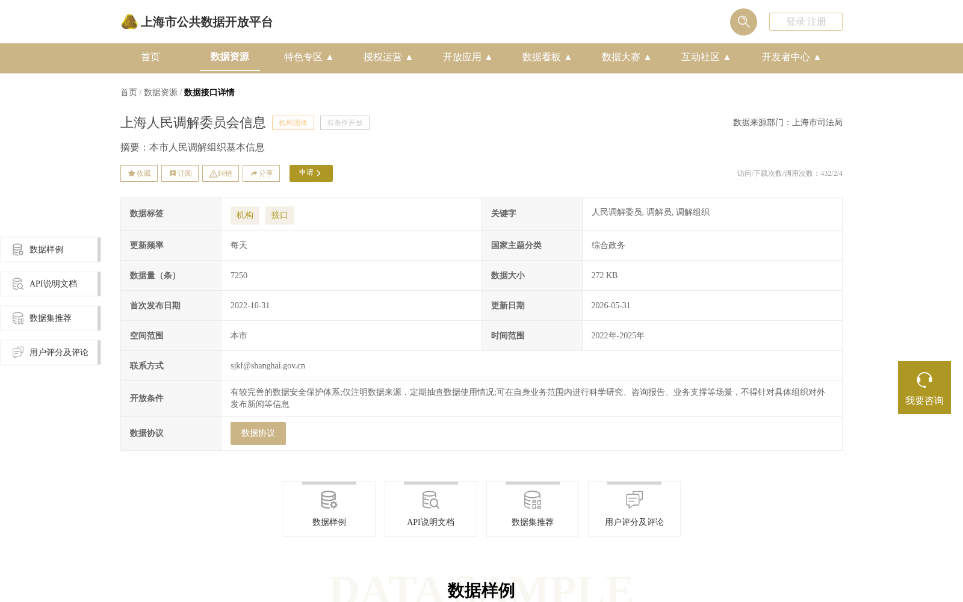Click the keywords 人民调解委员, 调解员, 调解组织
Screen dimensions: 963x602
[650, 213]
